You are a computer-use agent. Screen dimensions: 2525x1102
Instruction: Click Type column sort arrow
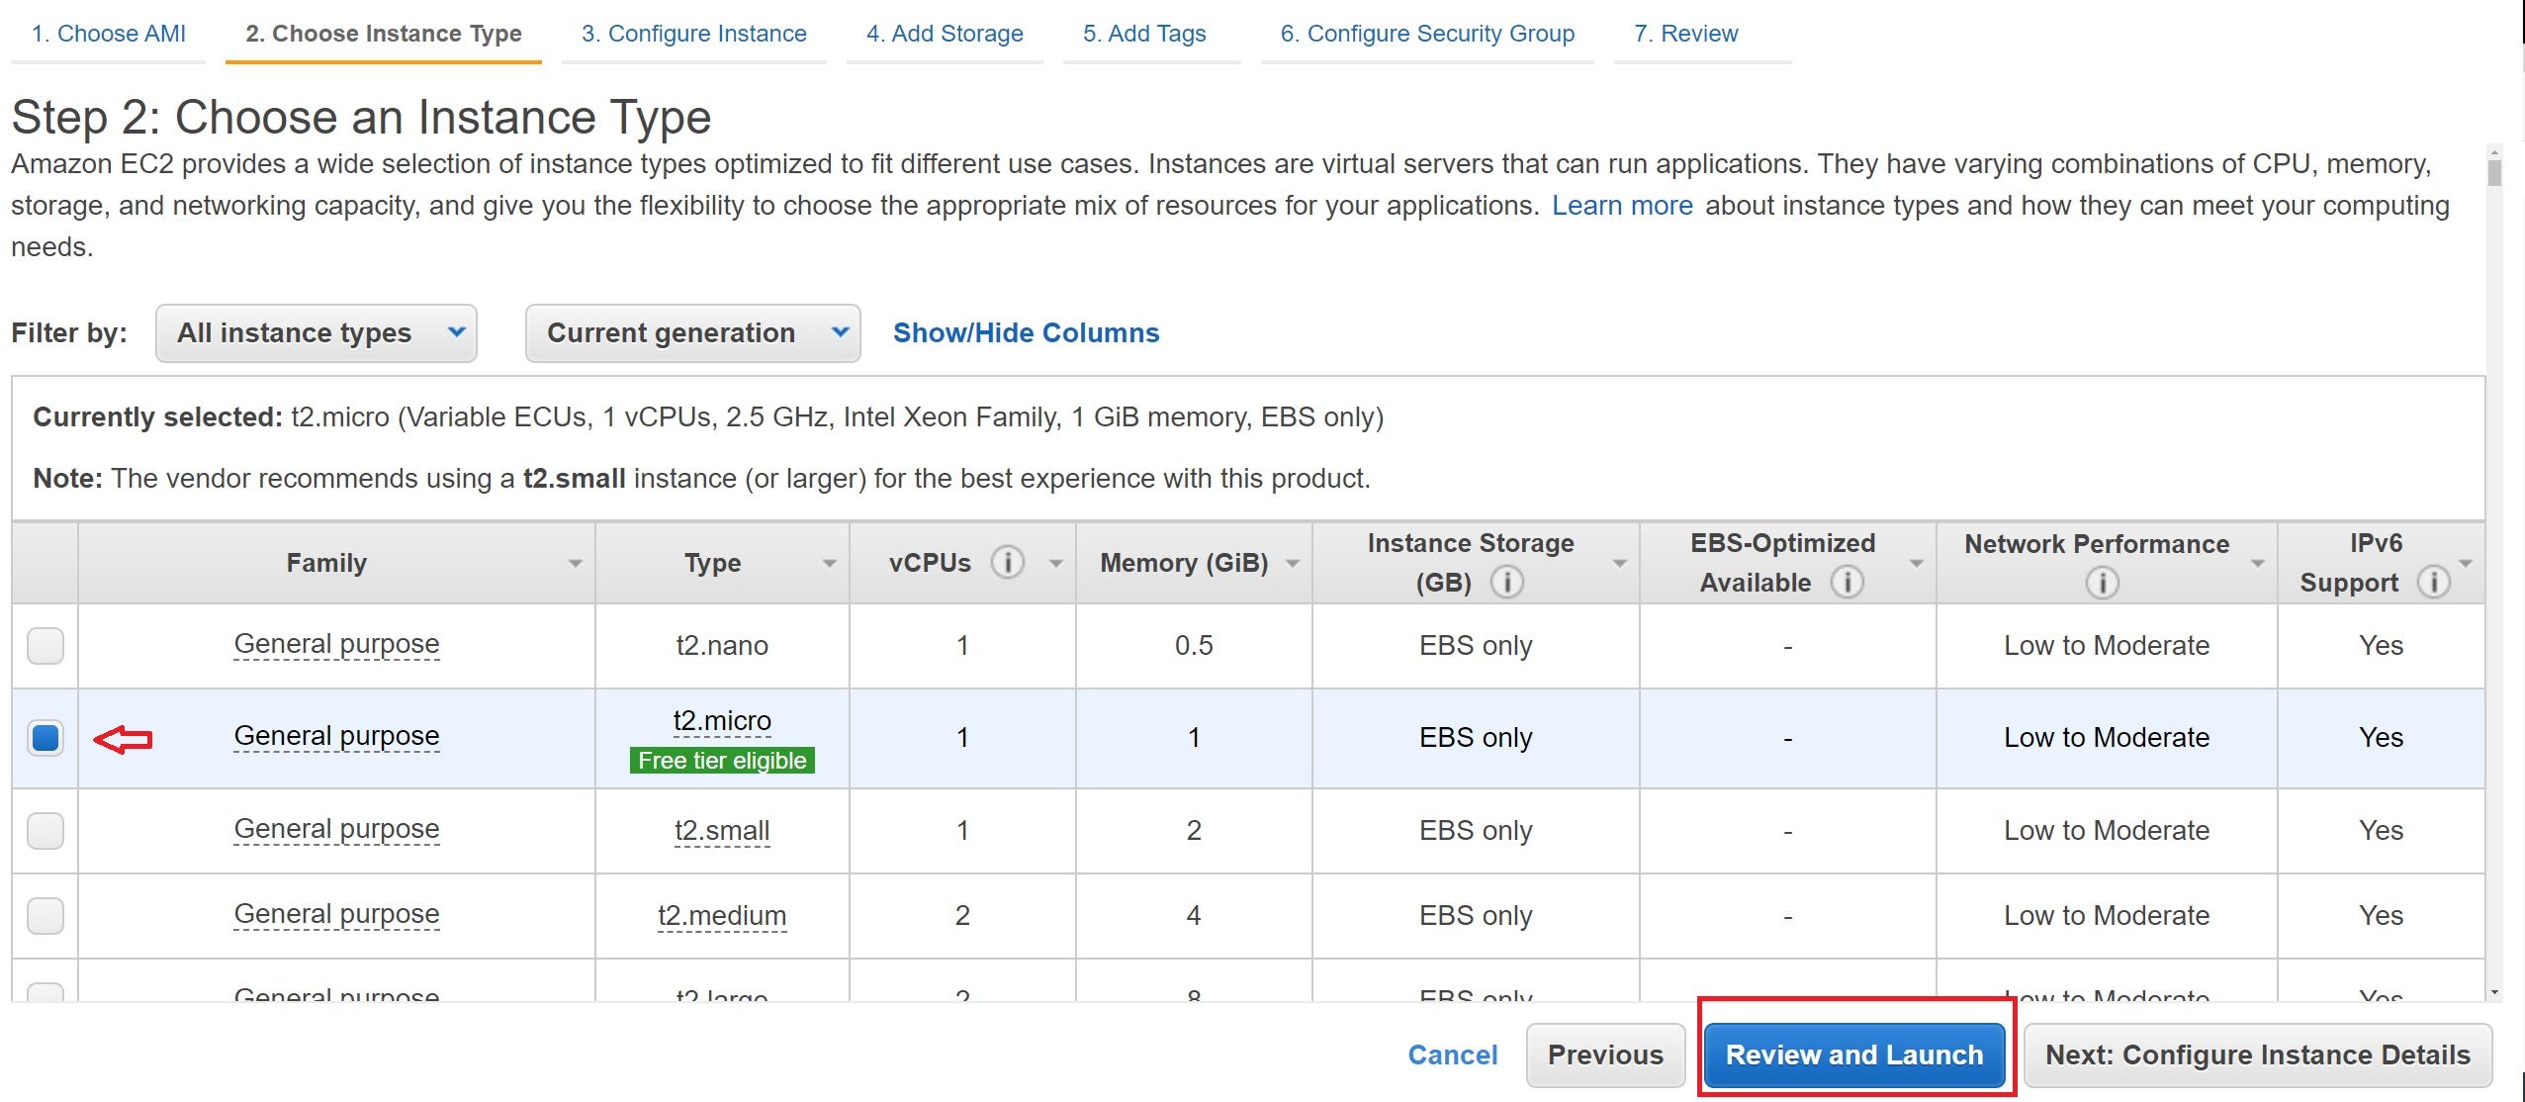coord(829,564)
